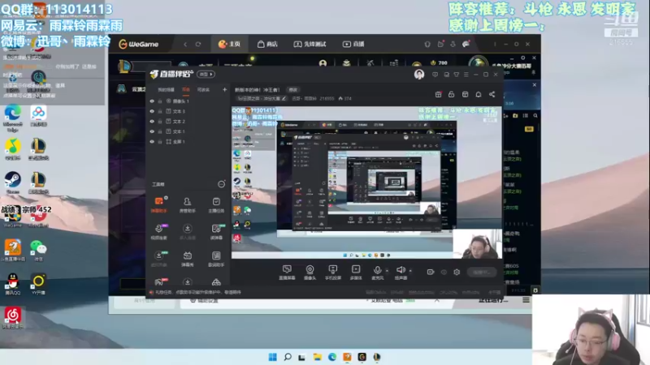This screenshot has width=650, height=365.
Task: Open WeChat desktop shortcut
Action: click(38, 250)
